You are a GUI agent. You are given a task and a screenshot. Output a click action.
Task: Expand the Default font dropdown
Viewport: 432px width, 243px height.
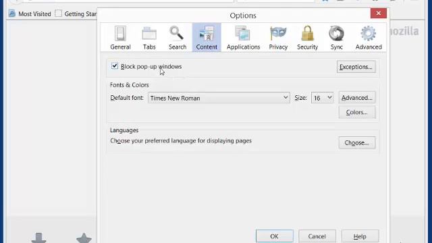click(219, 98)
